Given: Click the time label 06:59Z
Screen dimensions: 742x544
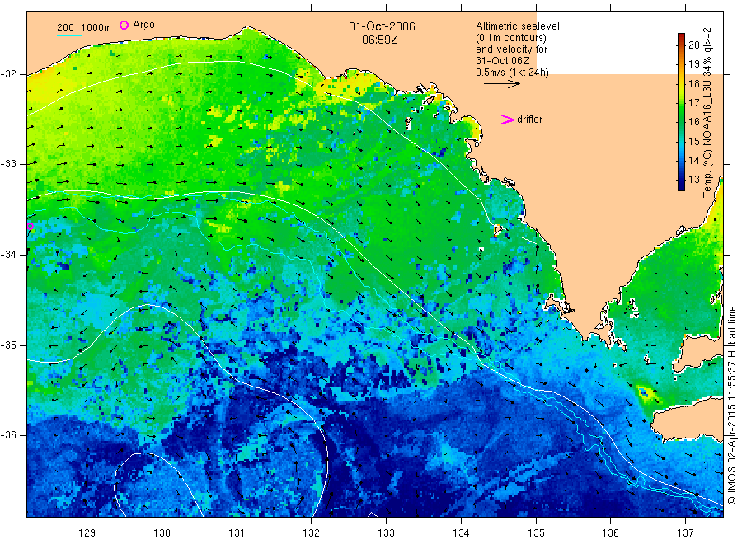Looking at the screenshot, I should click(379, 40).
